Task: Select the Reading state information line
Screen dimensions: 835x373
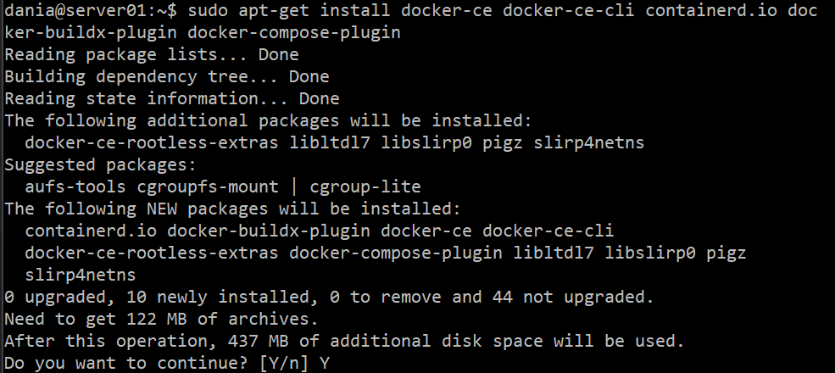Action: [x=171, y=99]
